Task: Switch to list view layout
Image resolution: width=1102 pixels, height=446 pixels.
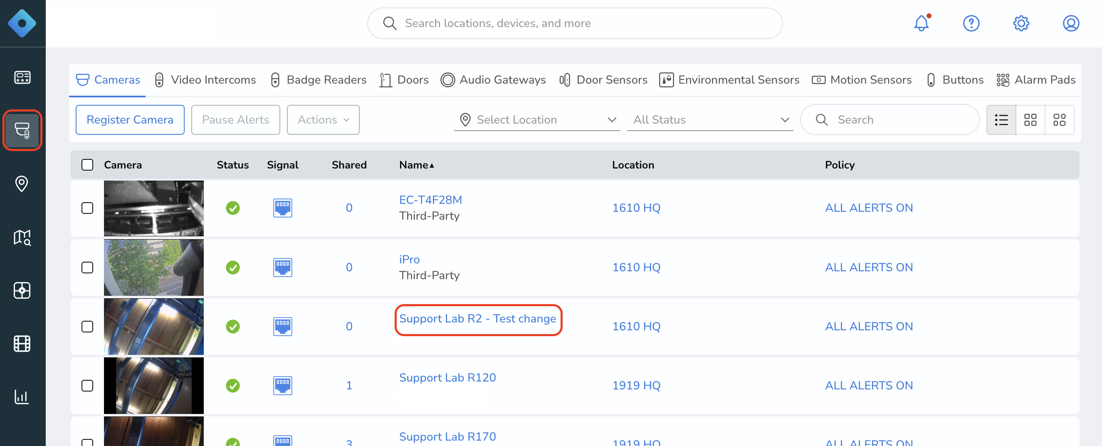Action: 1001,120
